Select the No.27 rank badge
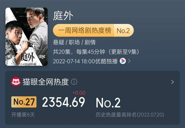This screenshot has width=185, height=128. [24, 102]
